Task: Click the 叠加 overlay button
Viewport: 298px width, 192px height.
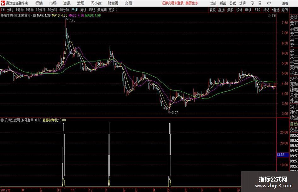Action: point(221,10)
